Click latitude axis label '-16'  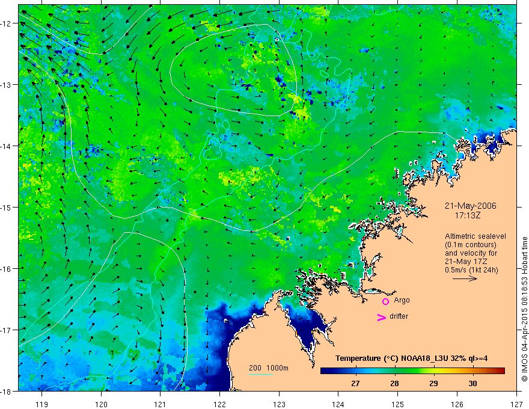tap(6, 269)
